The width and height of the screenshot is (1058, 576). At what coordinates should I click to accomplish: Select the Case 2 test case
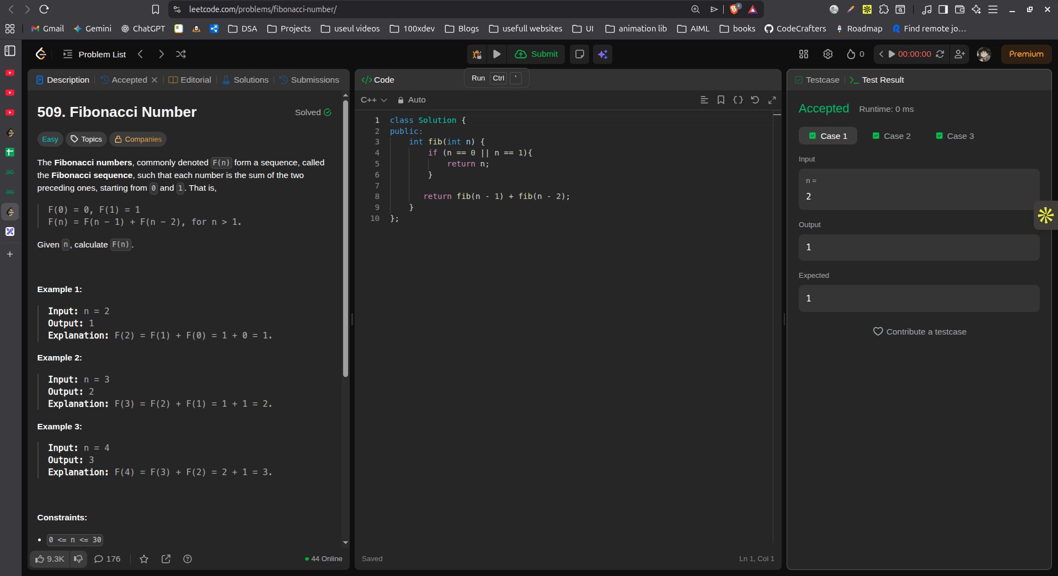coord(891,136)
